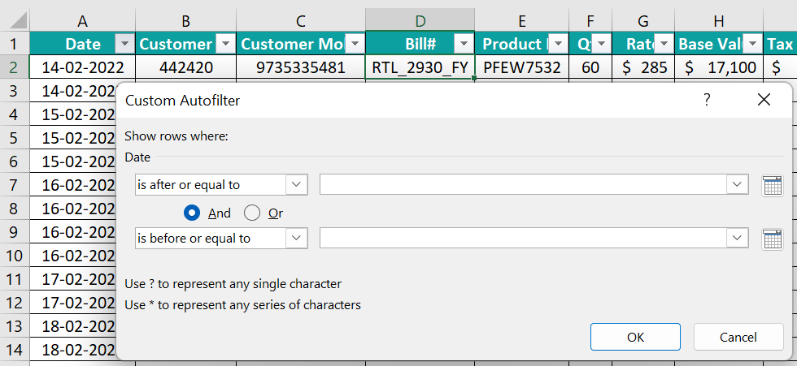Select row 2 header

pyautogui.click(x=15, y=67)
